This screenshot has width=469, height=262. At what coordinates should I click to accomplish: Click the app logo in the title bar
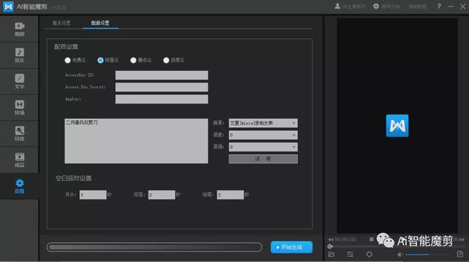tap(8, 6)
